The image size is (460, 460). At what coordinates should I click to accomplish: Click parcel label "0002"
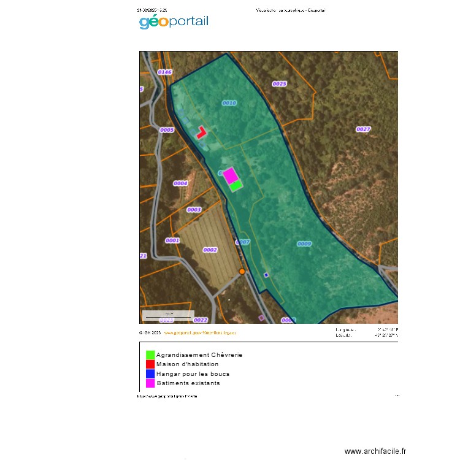pyautogui.click(x=210, y=250)
